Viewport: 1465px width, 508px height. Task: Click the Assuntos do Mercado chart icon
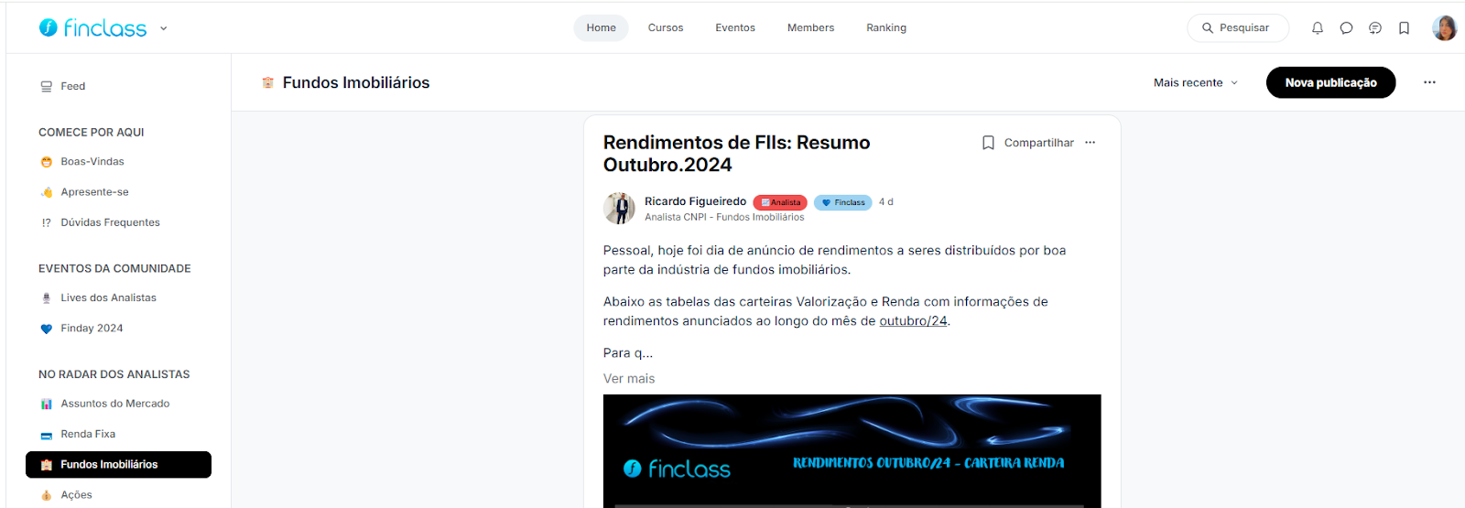click(46, 404)
